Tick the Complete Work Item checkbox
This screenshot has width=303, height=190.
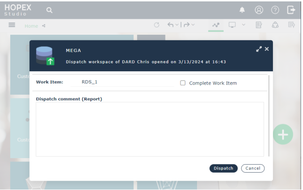tap(183, 83)
